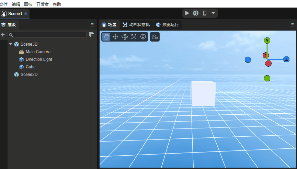Viewport: 297px width, 169px height.
Task: Open the scene panel hamburger menu
Action: [293, 25]
